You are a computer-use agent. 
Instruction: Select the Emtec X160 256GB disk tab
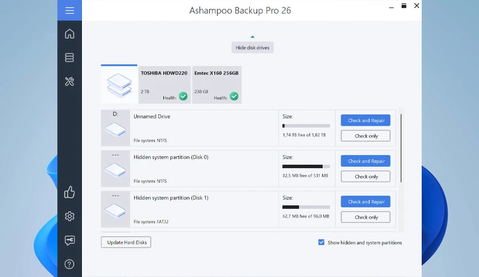coord(217,85)
